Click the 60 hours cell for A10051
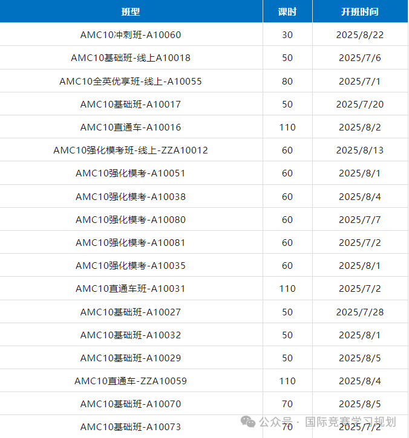Screen dimensions: 409x438 click(x=287, y=173)
